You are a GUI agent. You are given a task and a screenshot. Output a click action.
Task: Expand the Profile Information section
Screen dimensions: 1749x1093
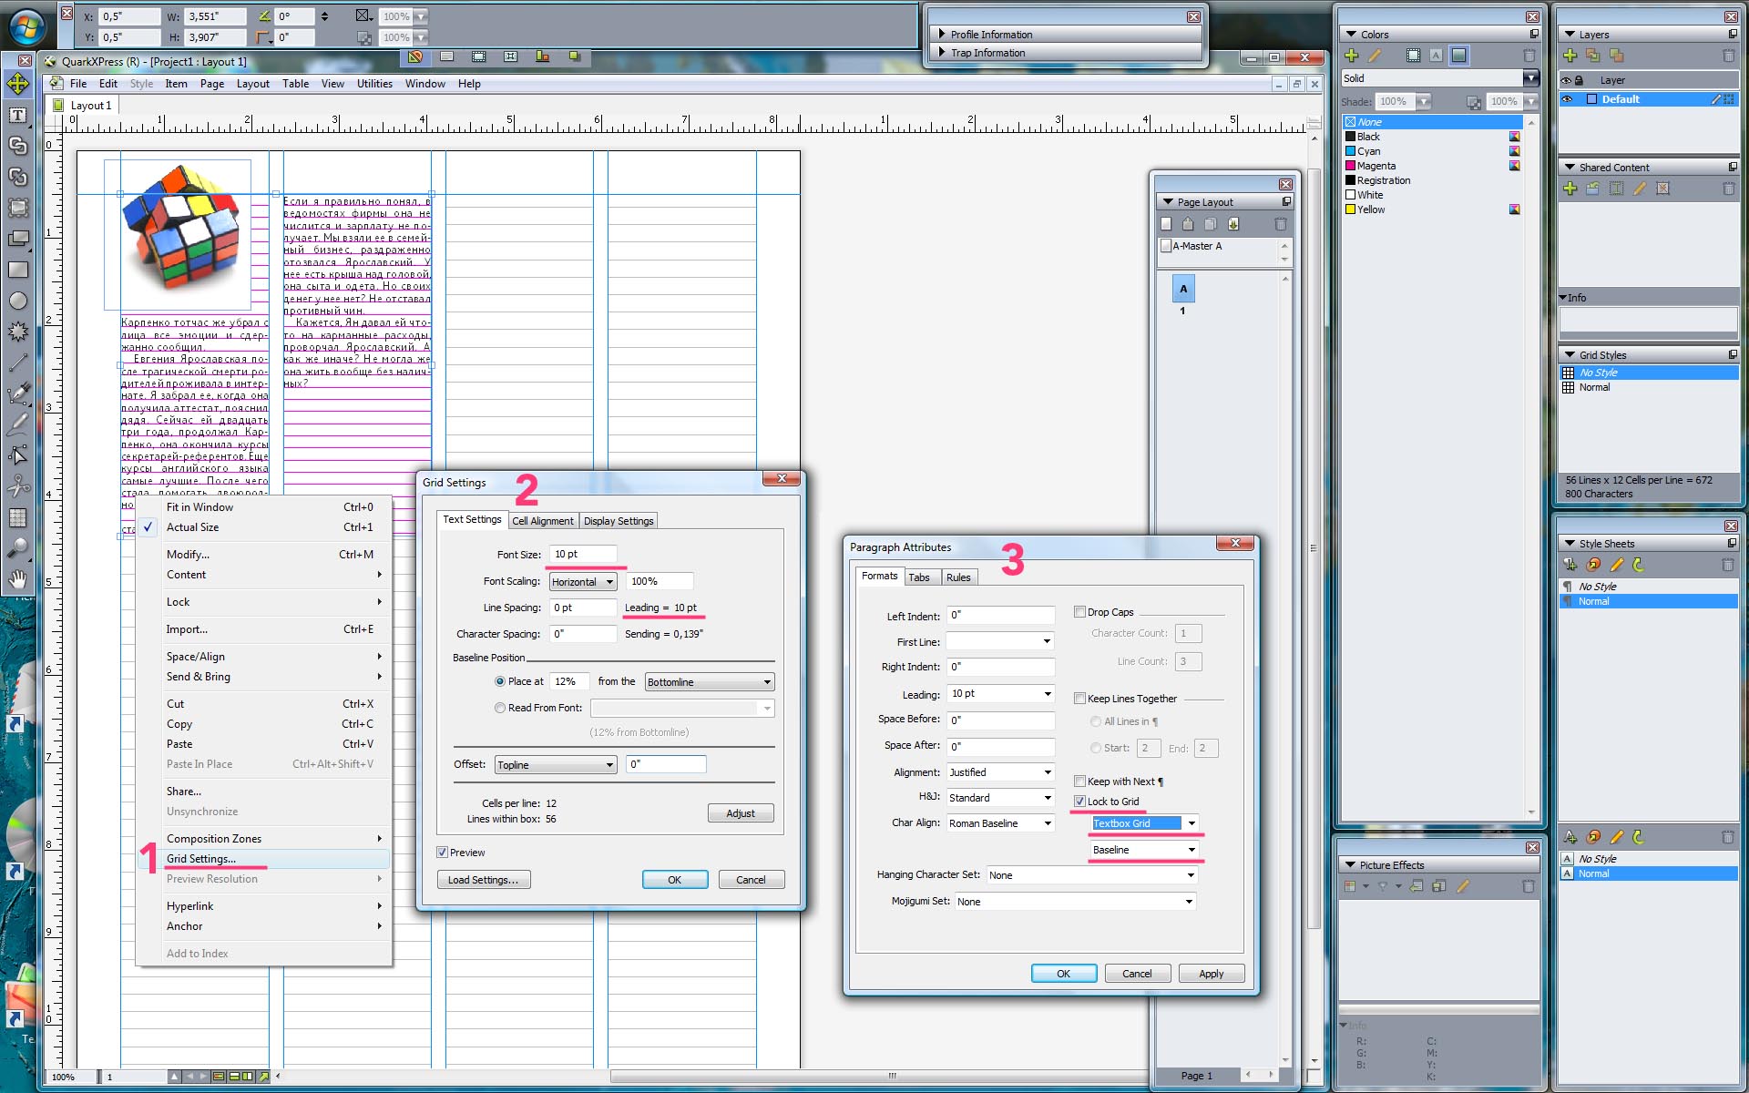point(942,34)
